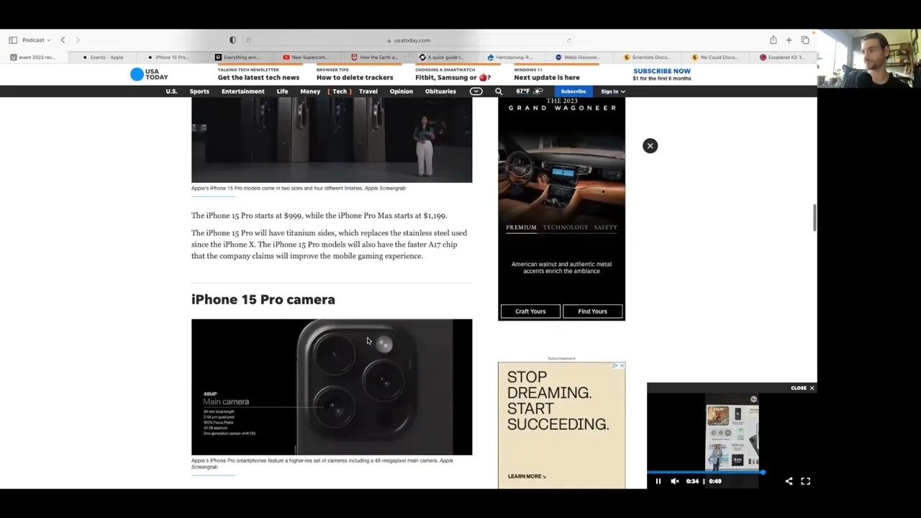
Task: Switch to the 'New Supercom...' tab
Action: click(x=308, y=57)
